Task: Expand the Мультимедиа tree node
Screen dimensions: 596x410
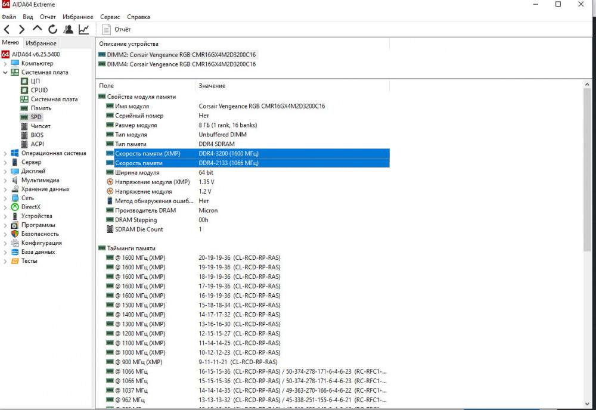Action: click(x=5, y=180)
